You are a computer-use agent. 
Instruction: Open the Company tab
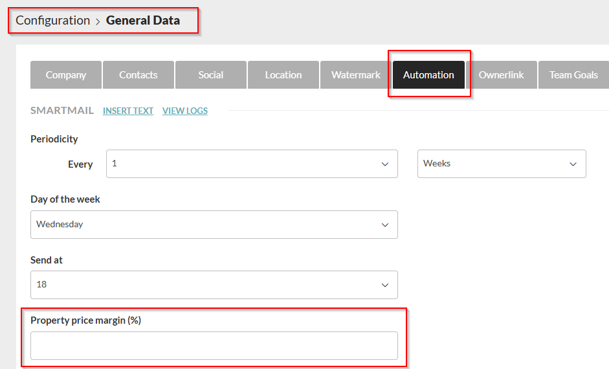click(x=66, y=74)
